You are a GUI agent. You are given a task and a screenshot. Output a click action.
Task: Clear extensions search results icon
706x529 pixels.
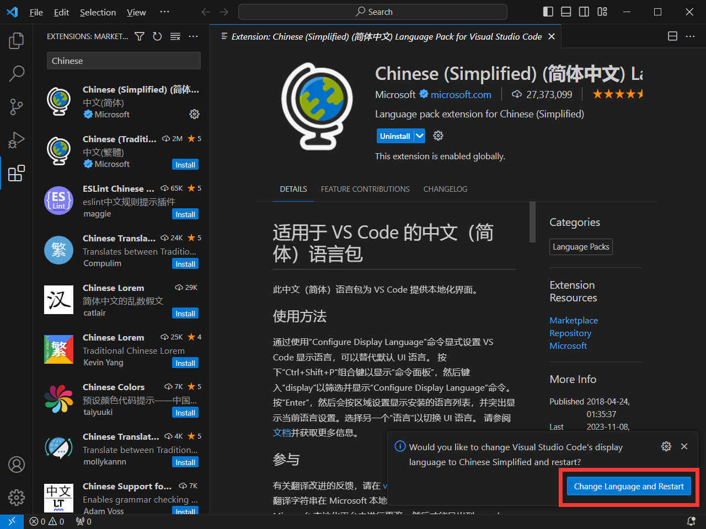coord(175,36)
